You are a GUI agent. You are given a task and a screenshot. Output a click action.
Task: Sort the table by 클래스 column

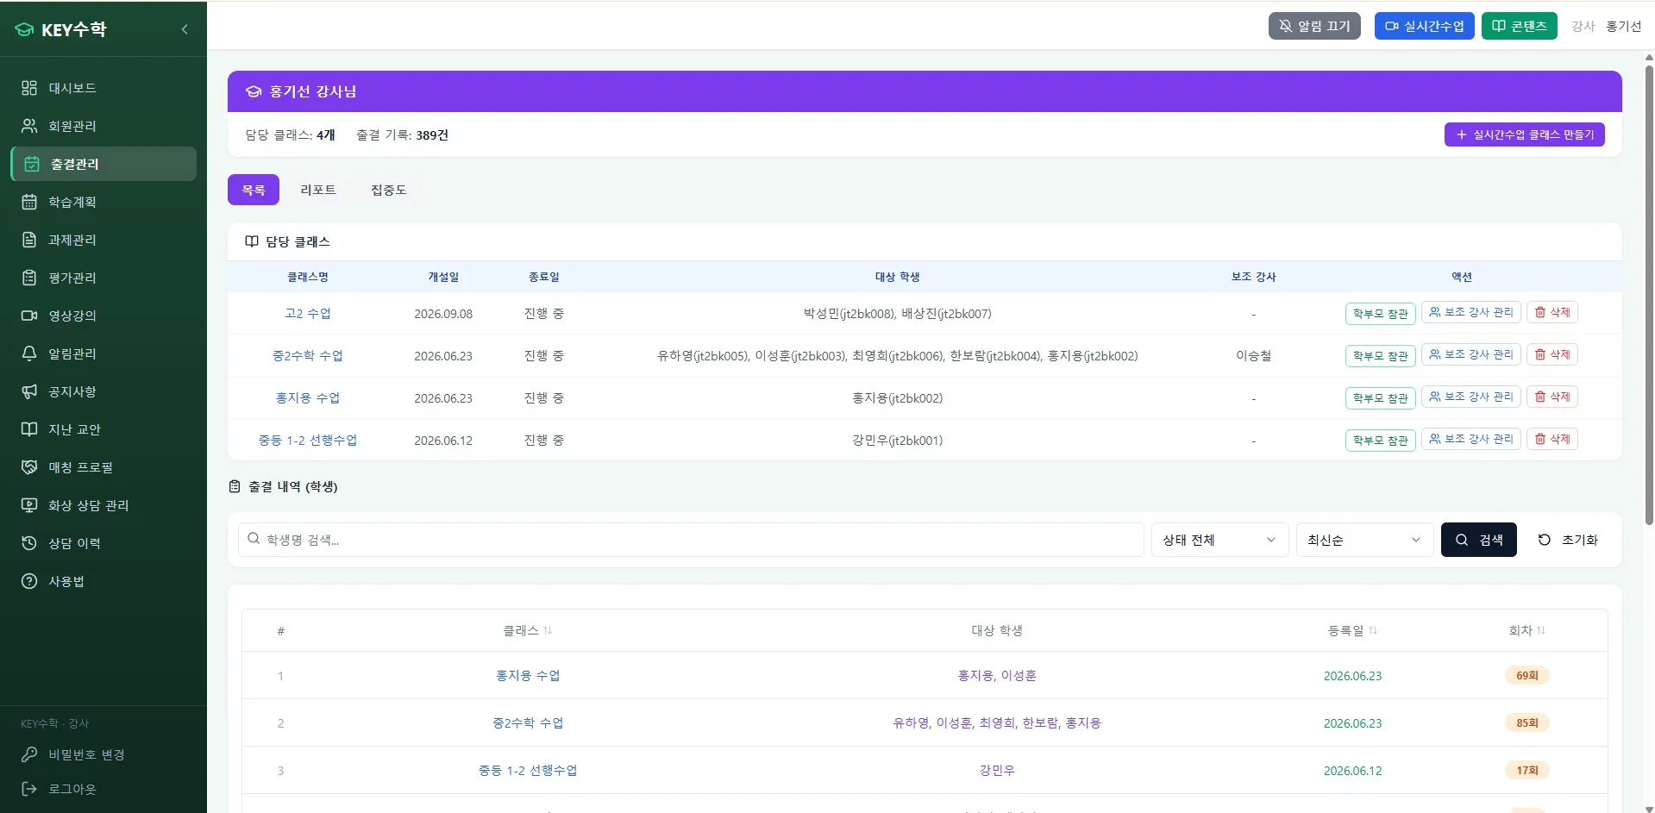click(x=528, y=631)
